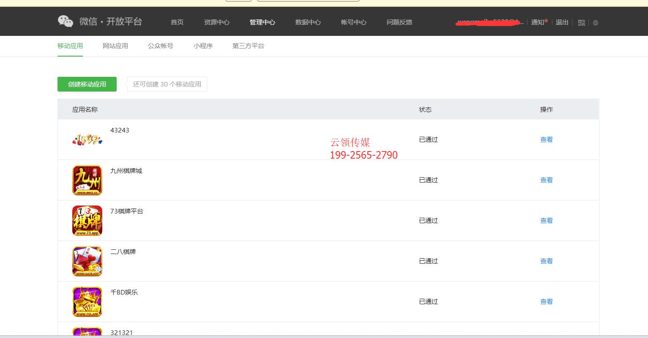Click 查看 for the 43243 app
648x338 pixels.
[547, 140]
